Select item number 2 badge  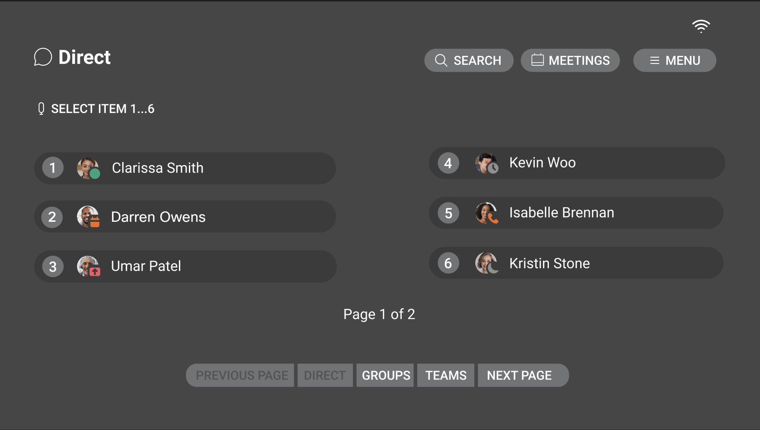52,217
